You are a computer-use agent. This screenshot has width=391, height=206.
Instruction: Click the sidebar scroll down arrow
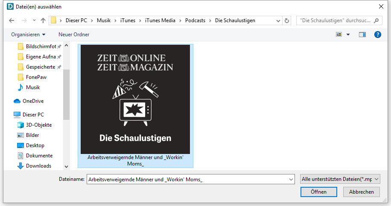tap(66, 167)
